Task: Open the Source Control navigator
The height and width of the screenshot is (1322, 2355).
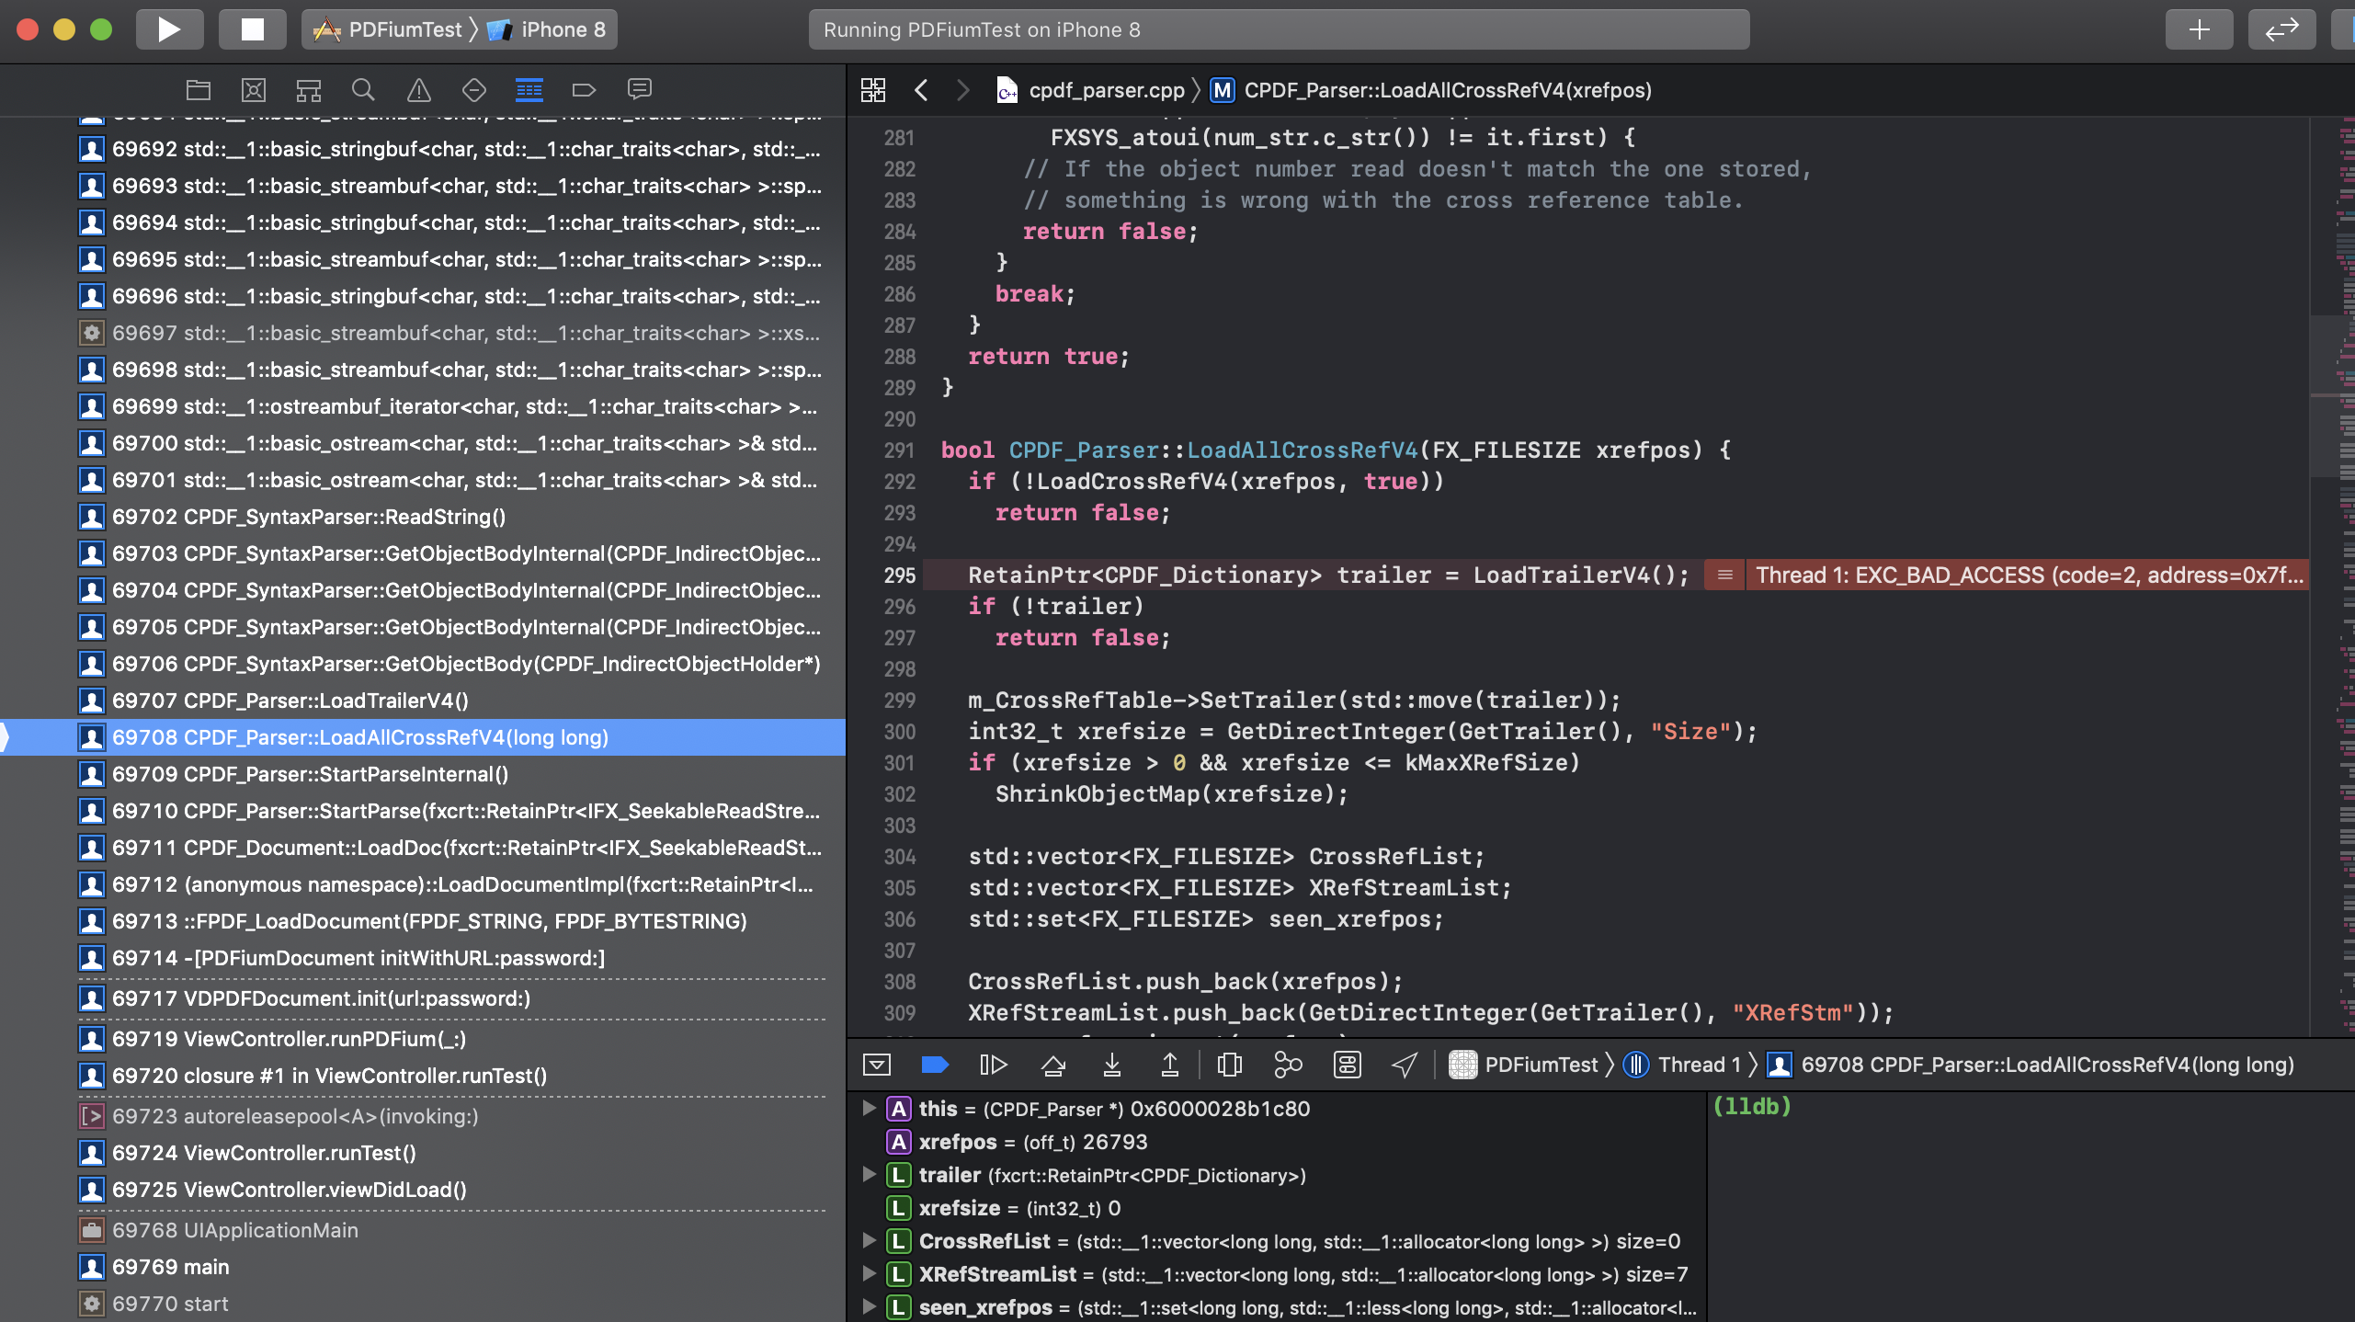Action: (254, 89)
